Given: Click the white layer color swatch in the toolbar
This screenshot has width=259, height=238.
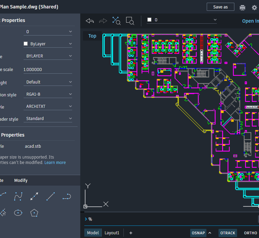Looking at the screenshot, I should click(149, 20).
